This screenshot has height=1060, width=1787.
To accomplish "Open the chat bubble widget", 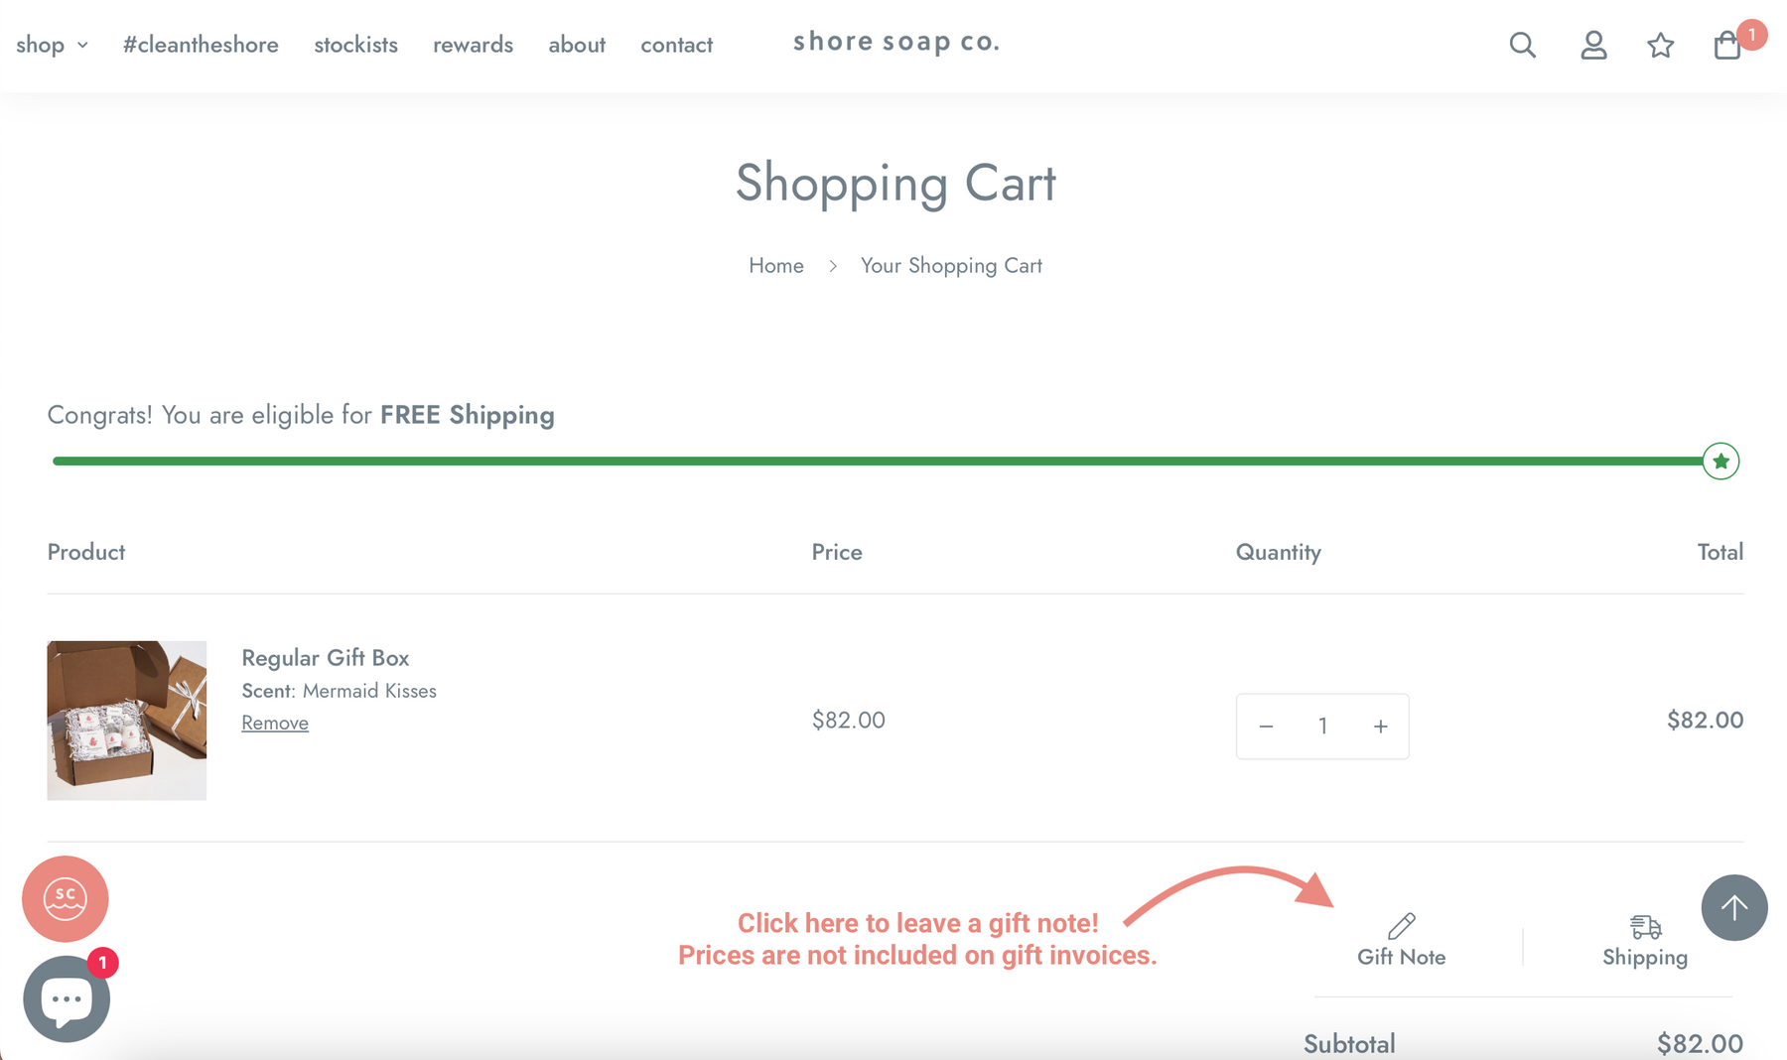I will pos(67,998).
